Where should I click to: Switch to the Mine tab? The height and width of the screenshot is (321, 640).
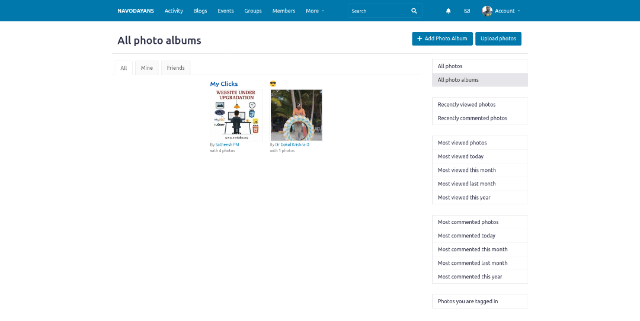(146, 68)
